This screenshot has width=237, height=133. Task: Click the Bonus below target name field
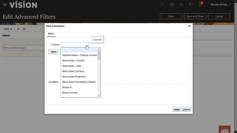[x=23, y=48]
